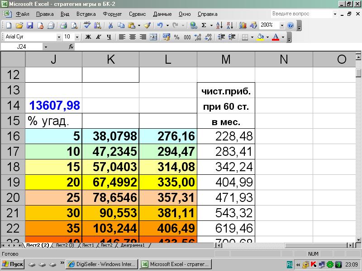Apply red font color button
This screenshot has width=362, height=271.
pyautogui.click(x=276, y=37)
